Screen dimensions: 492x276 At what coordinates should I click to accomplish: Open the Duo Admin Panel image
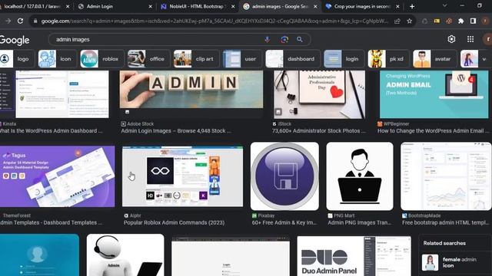354,256
